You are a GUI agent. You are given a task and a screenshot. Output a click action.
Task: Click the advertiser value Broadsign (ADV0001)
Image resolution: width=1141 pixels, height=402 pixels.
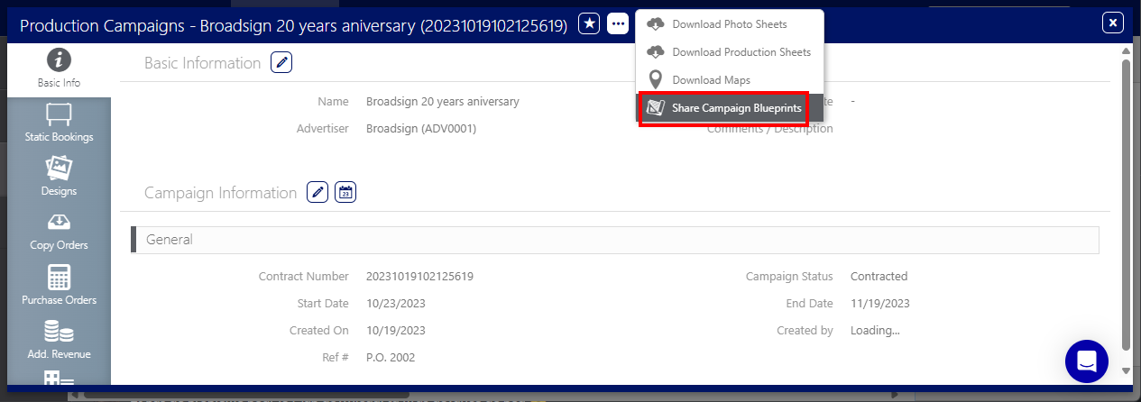click(420, 129)
